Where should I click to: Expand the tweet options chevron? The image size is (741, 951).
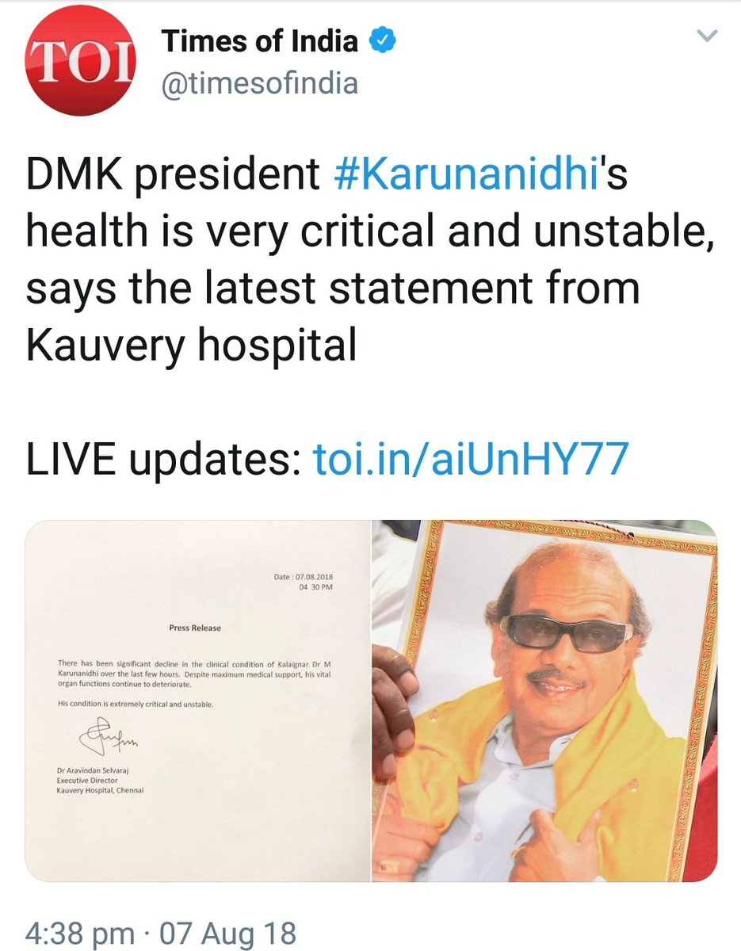[x=706, y=36]
